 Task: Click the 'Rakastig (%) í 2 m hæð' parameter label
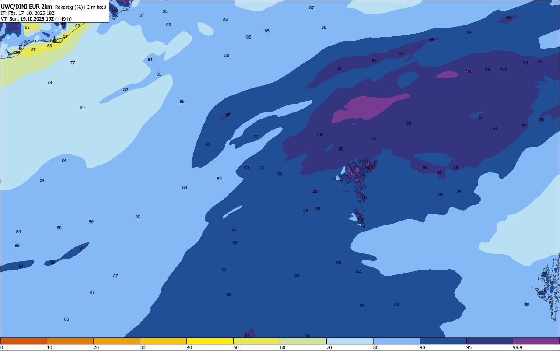point(80,7)
